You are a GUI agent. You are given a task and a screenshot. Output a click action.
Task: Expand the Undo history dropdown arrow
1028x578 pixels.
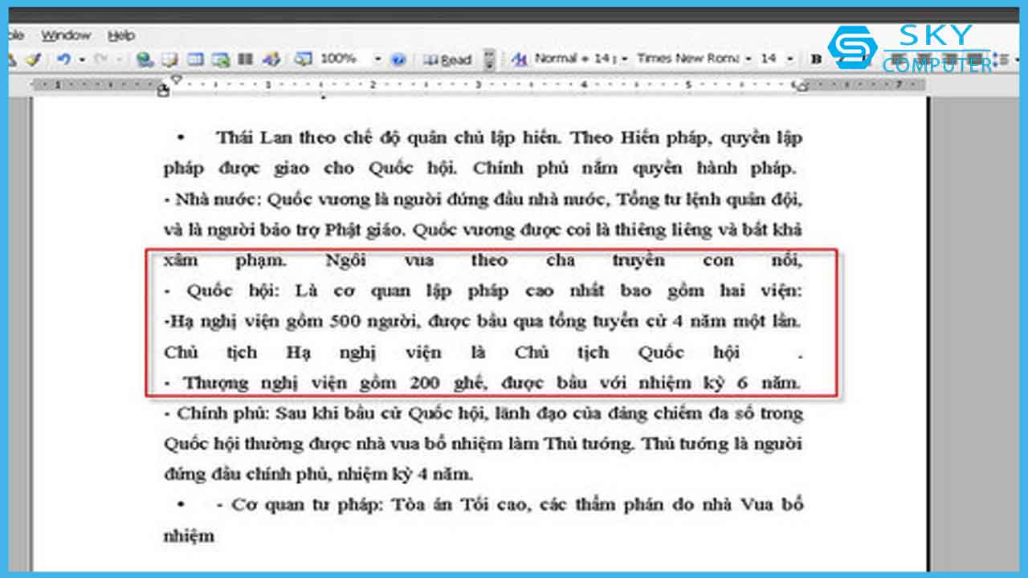(81, 59)
